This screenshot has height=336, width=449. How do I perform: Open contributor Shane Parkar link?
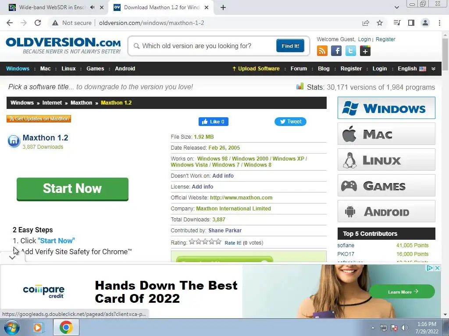click(x=225, y=231)
